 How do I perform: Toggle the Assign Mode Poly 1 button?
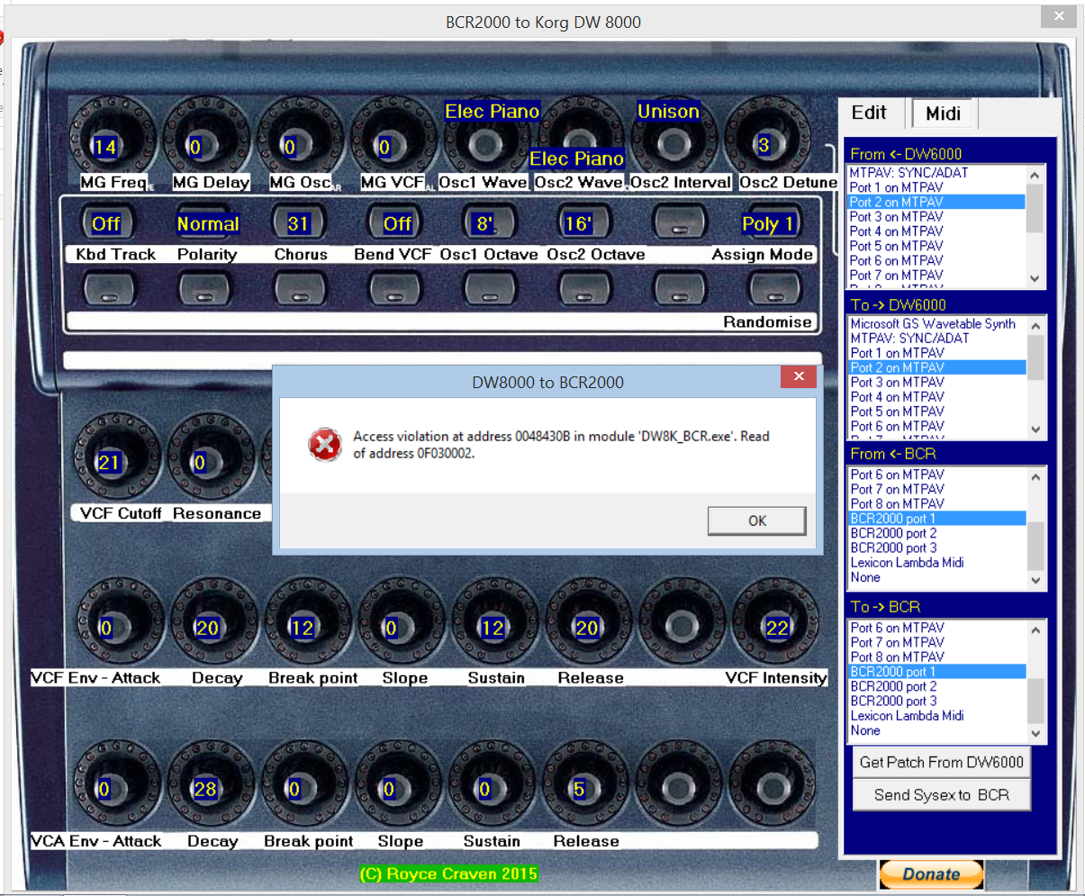767,223
